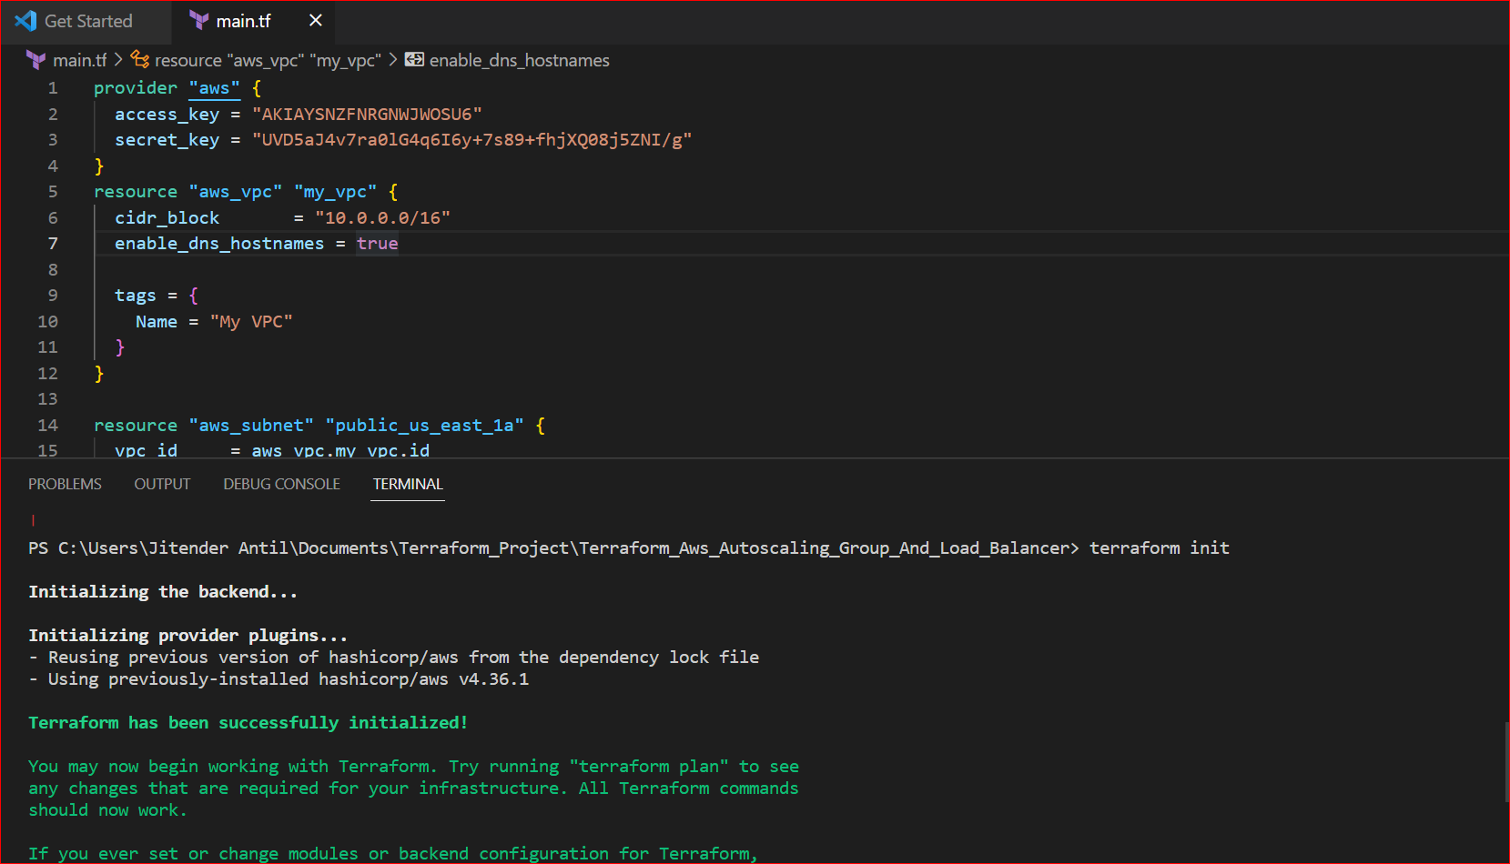Open the PROBLEMS panel tab
The height and width of the screenshot is (864, 1510).
pos(65,484)
